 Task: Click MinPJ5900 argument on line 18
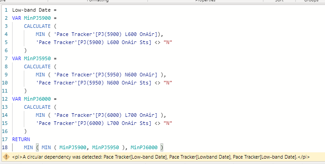coord(73,147)
